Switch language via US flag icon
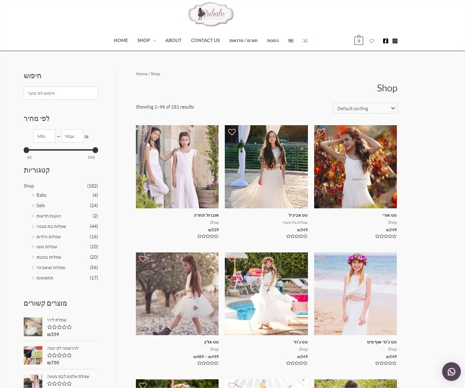This screenshot has height=388, width=465. [291, 41]
